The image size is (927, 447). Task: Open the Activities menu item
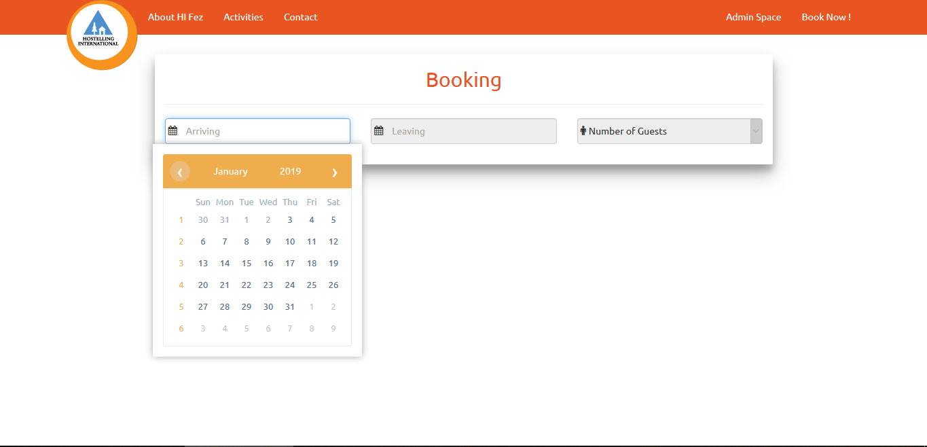click(243, 17)
